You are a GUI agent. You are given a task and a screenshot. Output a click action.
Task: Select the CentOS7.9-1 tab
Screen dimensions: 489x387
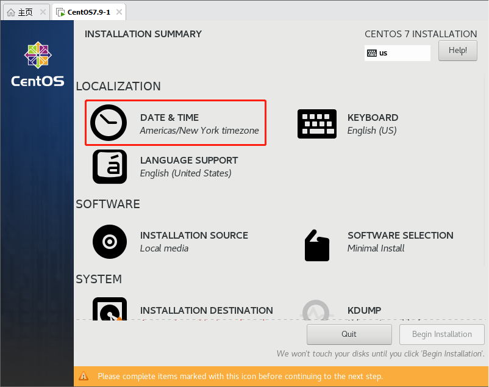[89, 12]
